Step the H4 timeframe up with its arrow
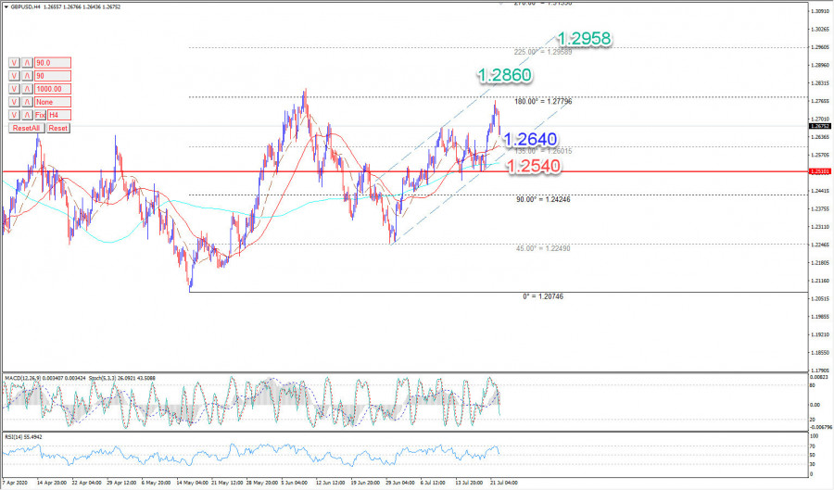This screenshot has height=490, width=834. [28, 114]
